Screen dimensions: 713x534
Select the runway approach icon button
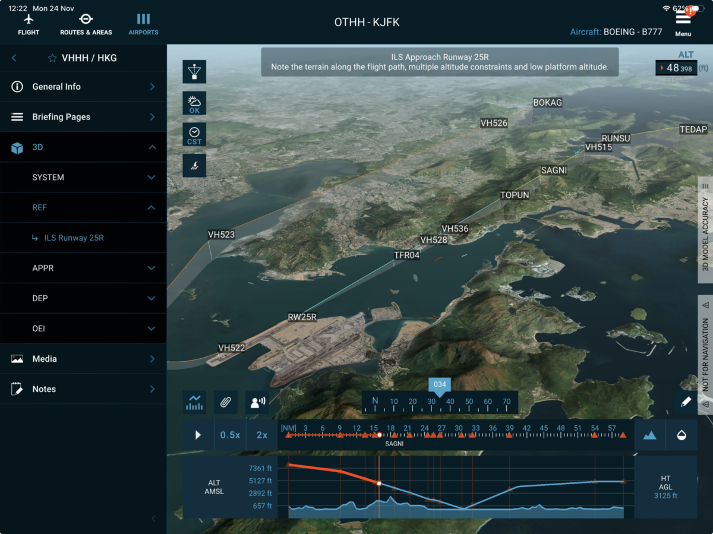(194, 166)
